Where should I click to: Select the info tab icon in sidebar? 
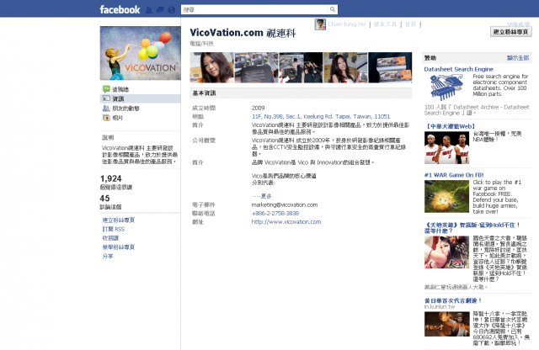[x=106, y=98]
